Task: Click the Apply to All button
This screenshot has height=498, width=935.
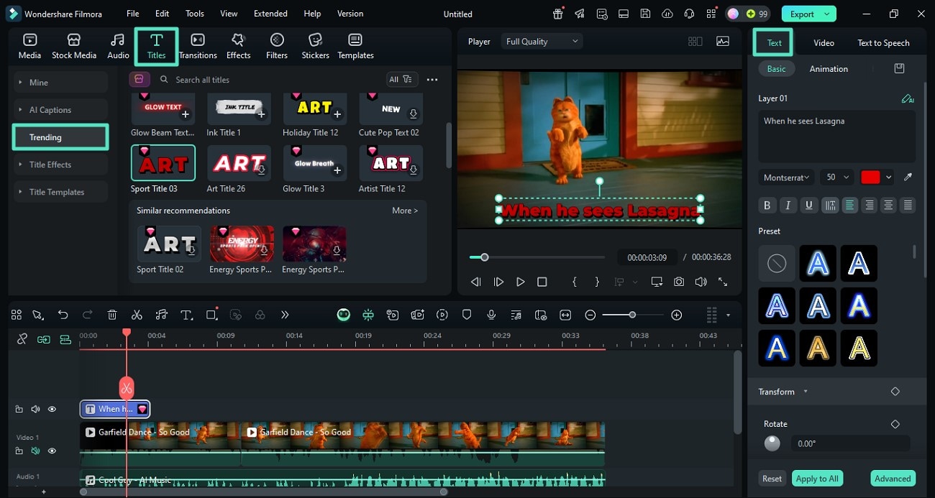Action: coord(816,479)
